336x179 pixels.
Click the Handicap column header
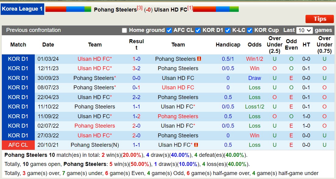tap(228, 45)
